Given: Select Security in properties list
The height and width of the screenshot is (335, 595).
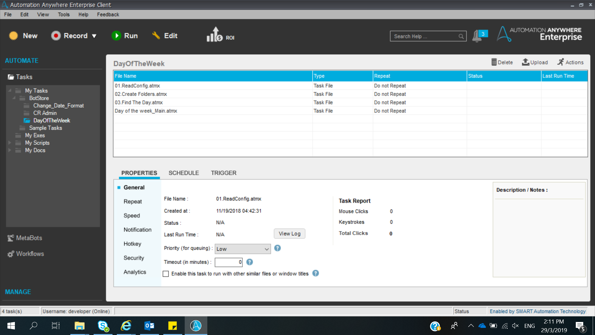Looking at the screenshot, I should click(134, 258).
